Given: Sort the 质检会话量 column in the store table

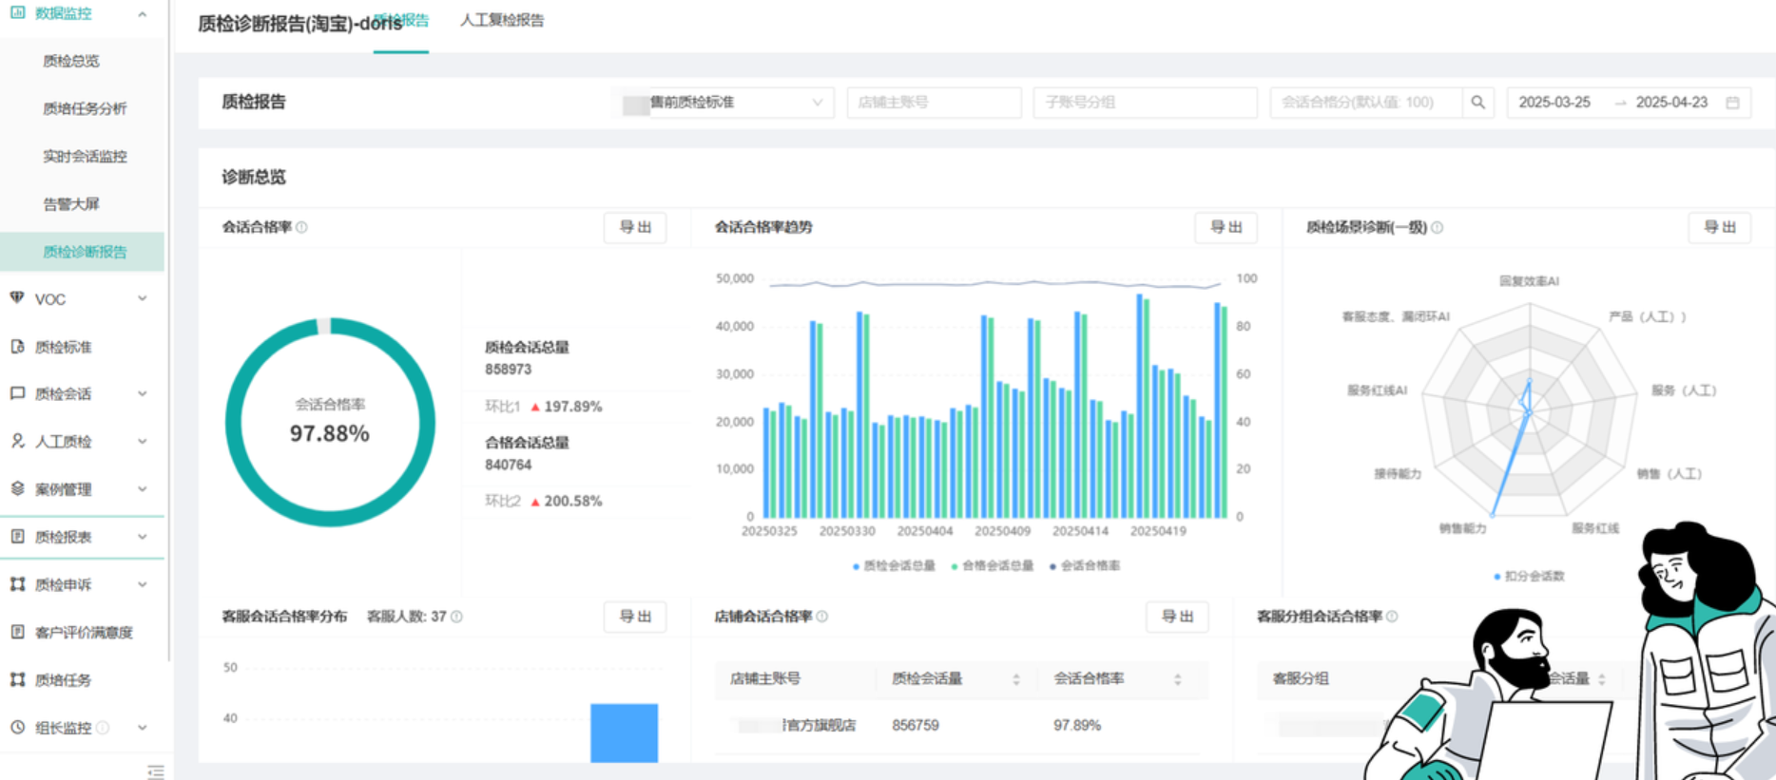Looking at the screenshot, I should click(x=1016, y=679).
